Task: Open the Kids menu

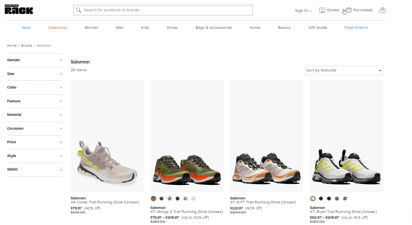Action: pos(145,28)
